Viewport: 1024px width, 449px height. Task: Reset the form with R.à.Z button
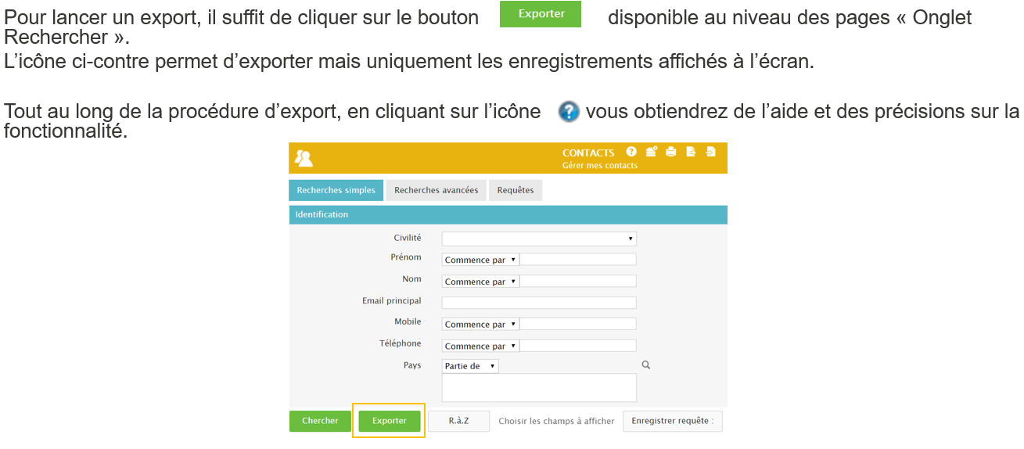(458, 421)
